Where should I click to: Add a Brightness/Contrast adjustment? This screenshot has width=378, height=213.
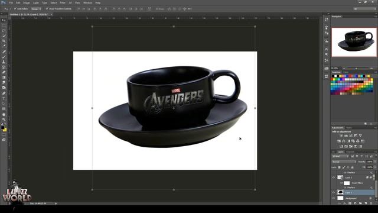[x=341, y=135]
